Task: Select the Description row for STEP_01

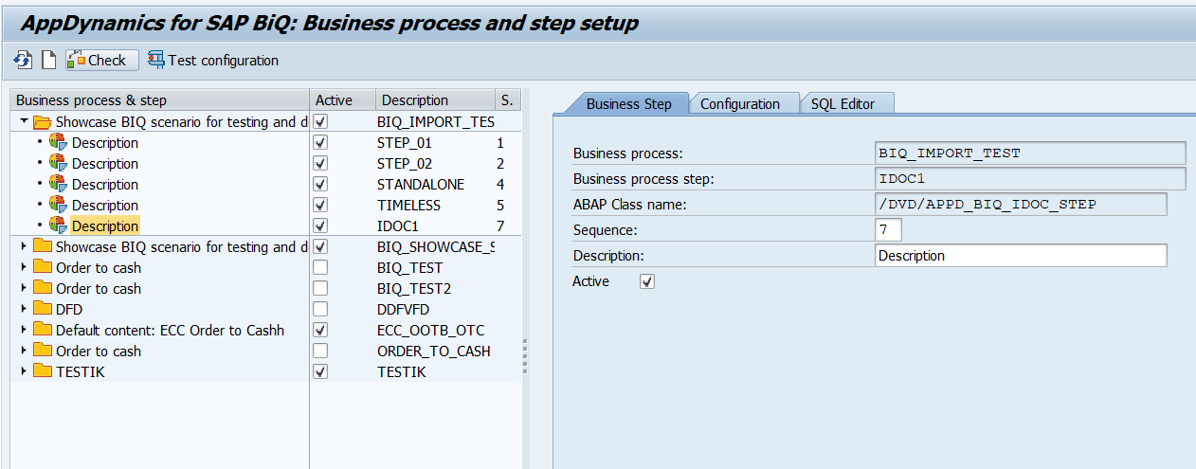Action: click(x=105, y=143)
